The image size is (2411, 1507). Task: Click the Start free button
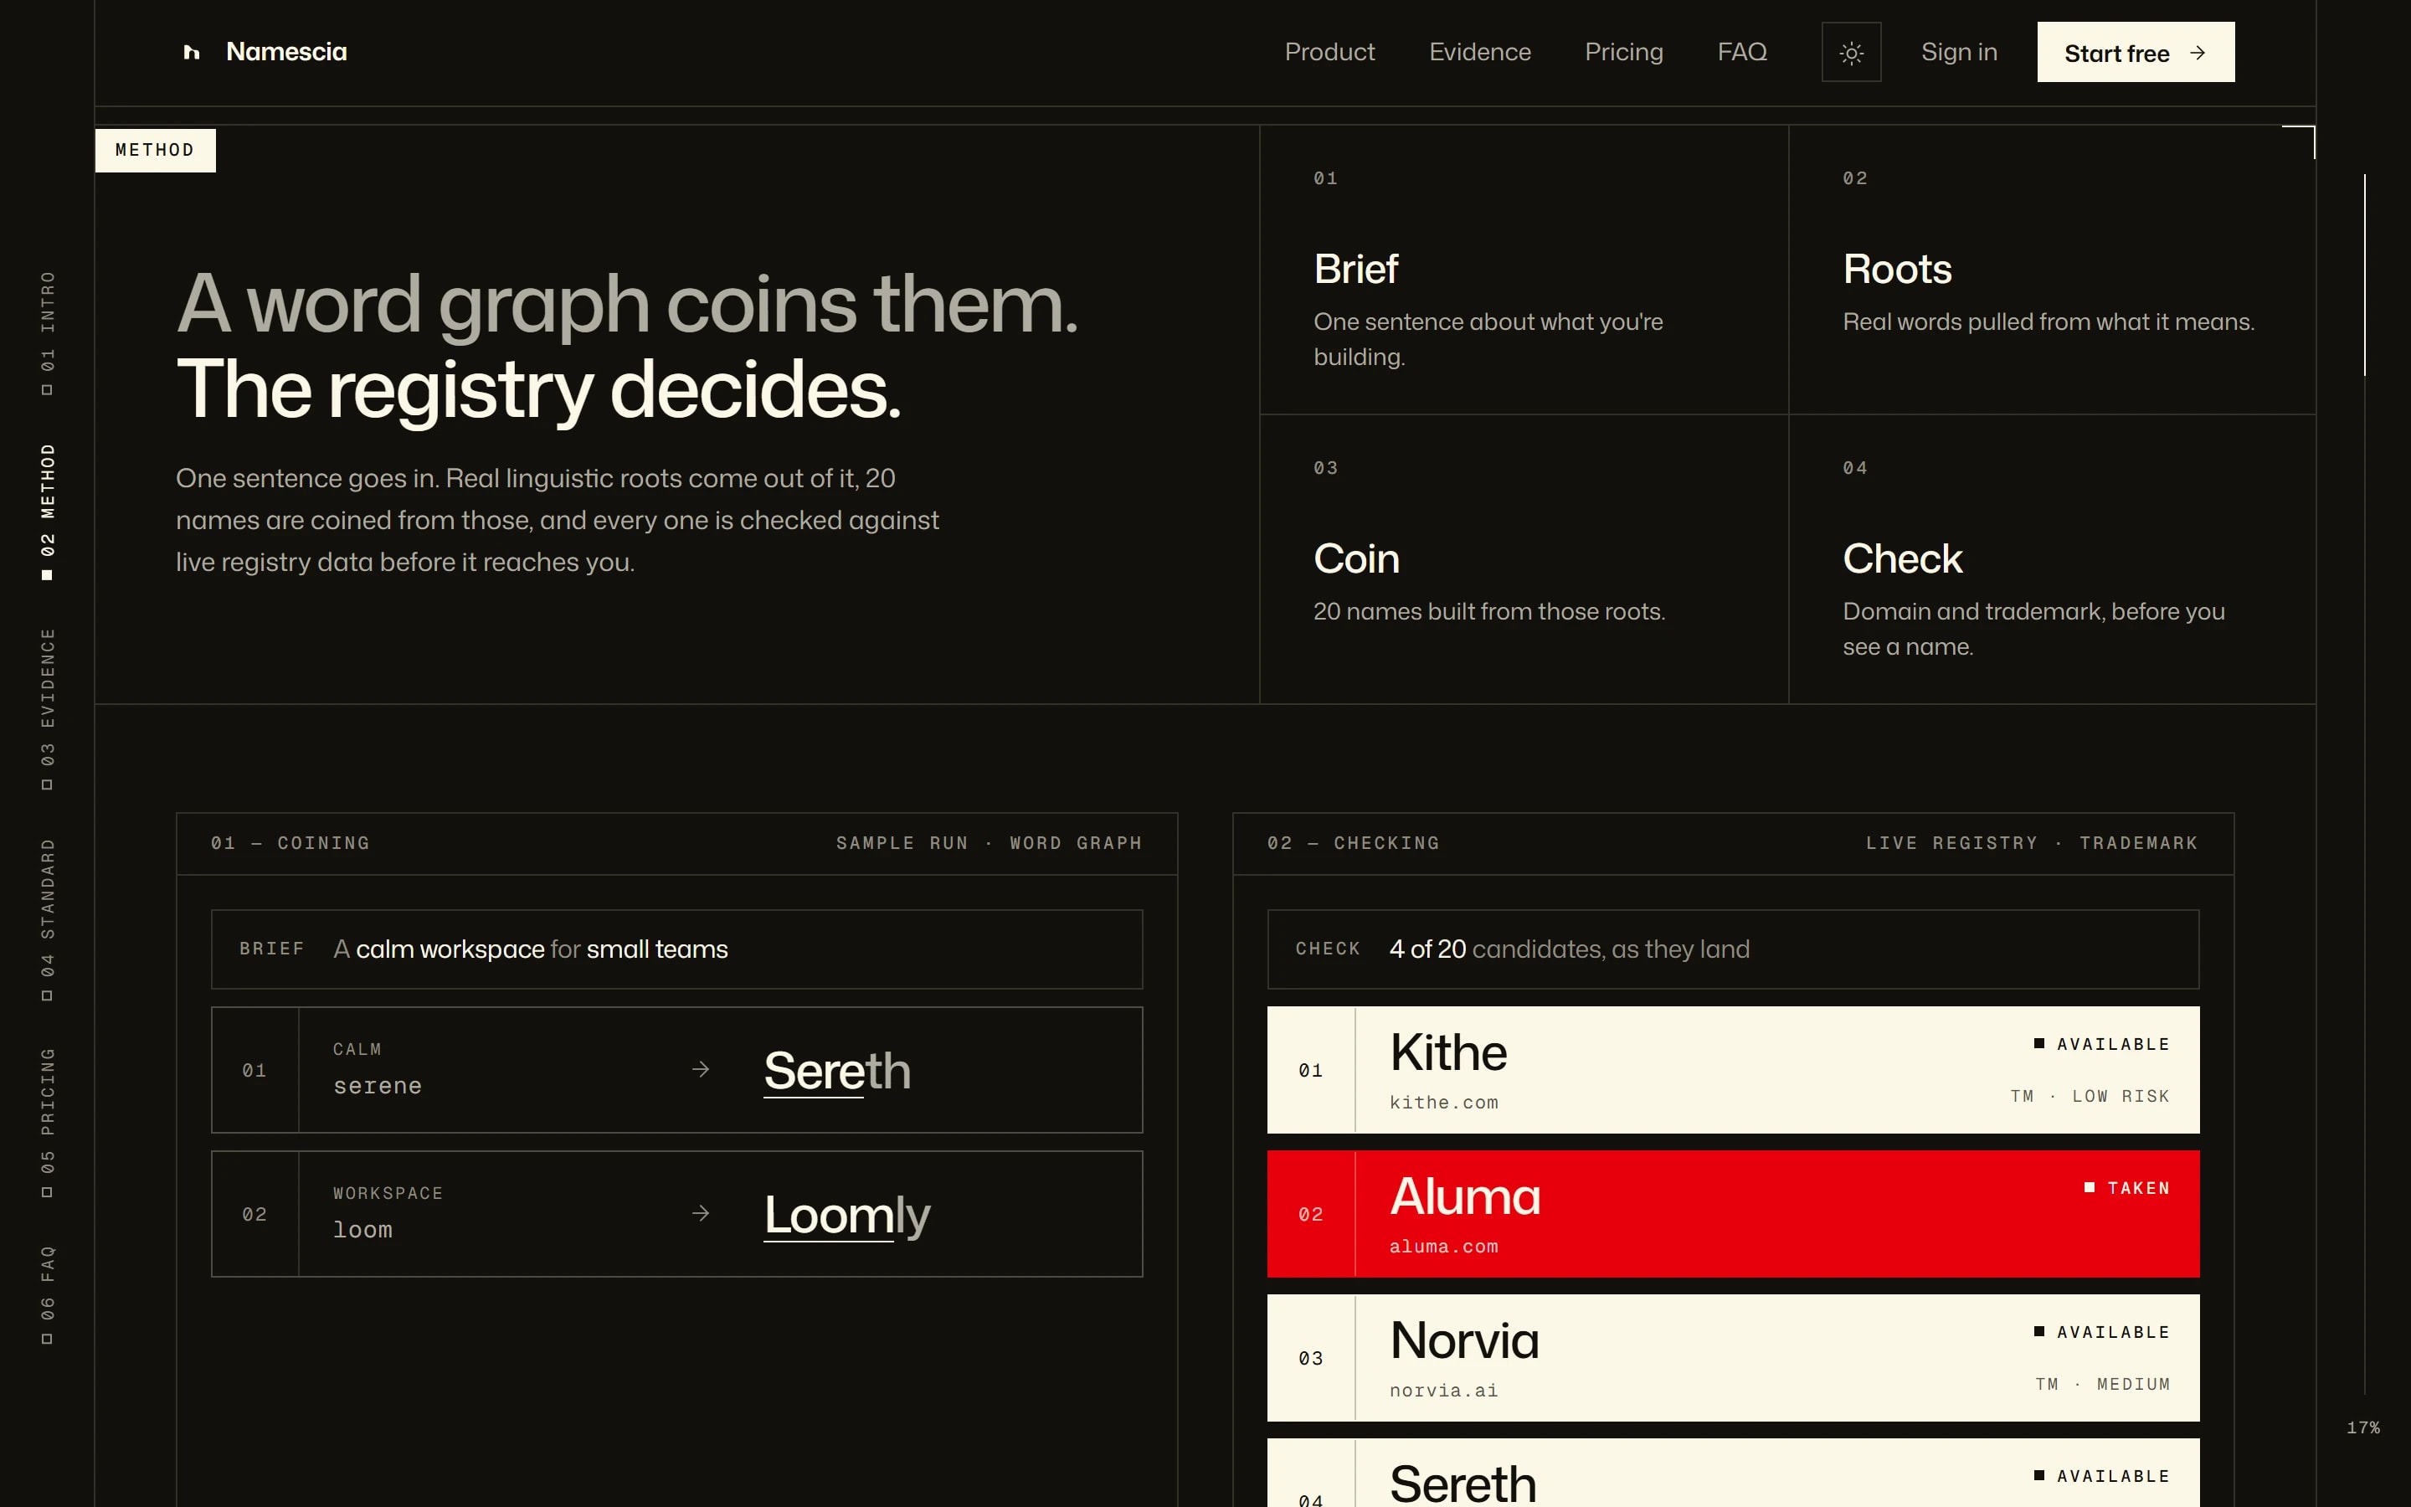click(x=2135, y=52)
